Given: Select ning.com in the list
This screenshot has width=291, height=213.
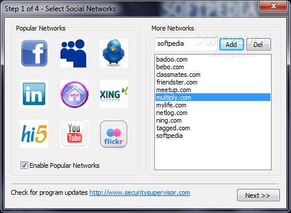Looking at the screenshot, I should [x=213, y=120].
